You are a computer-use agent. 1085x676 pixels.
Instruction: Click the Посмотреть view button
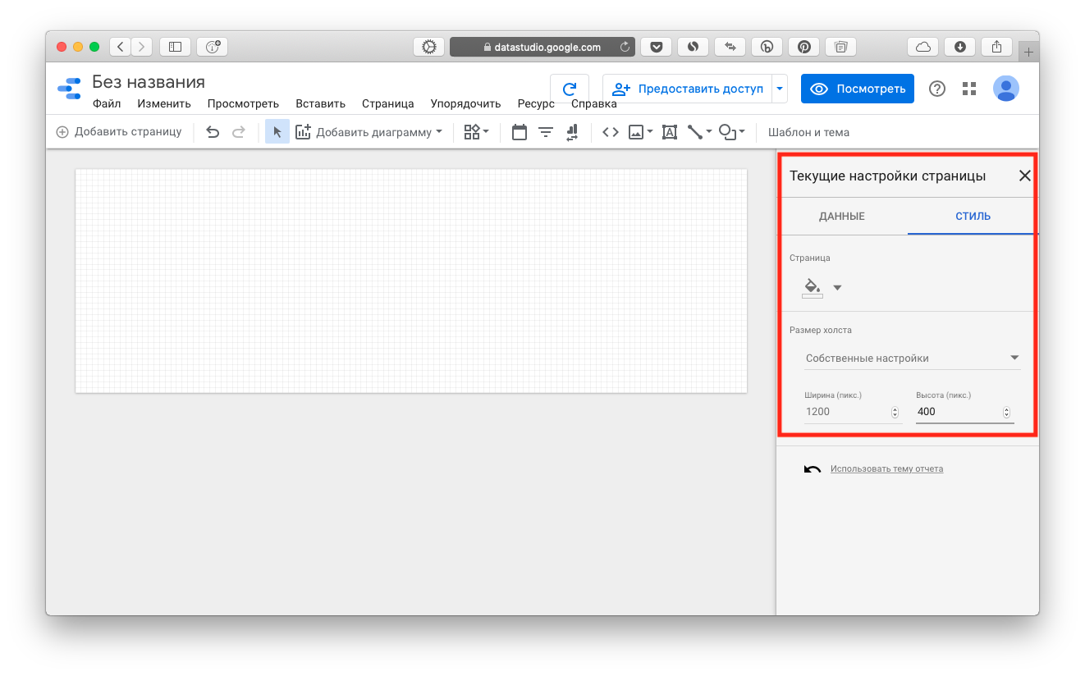click(x=858, y=89)
